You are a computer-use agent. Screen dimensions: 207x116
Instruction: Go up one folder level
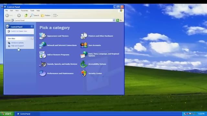(x=26, y=15)
